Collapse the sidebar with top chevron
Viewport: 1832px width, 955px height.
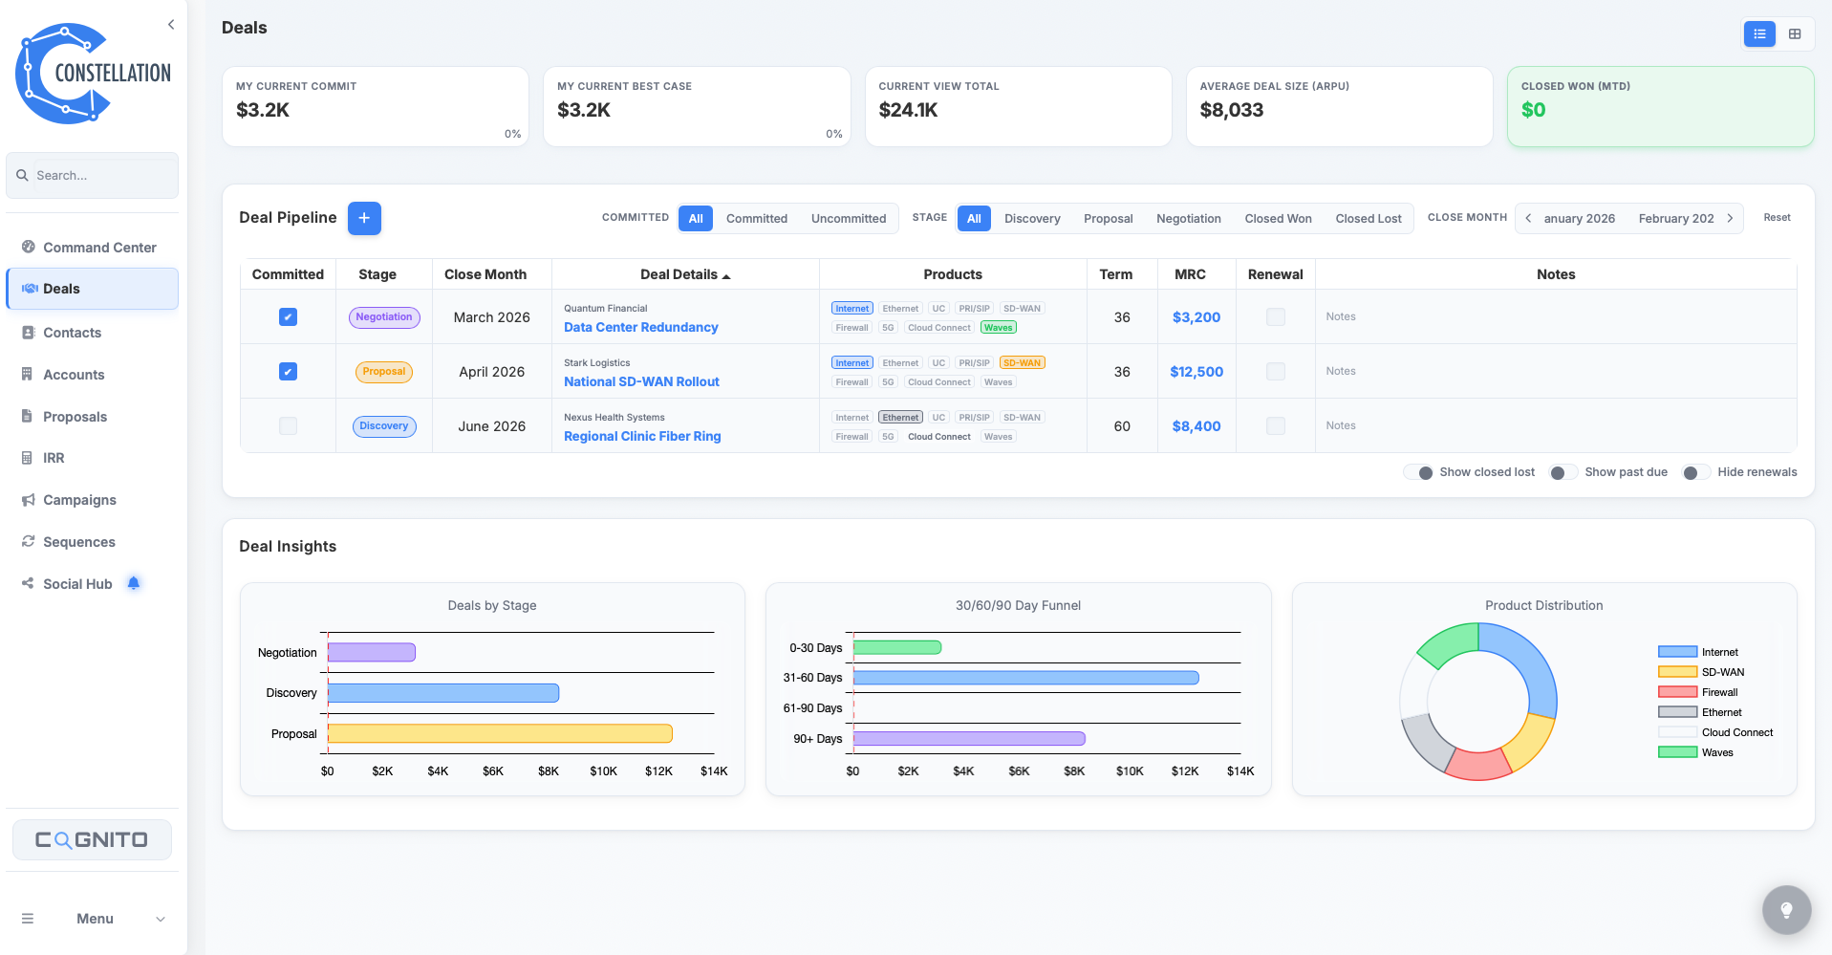tap(170, 24)
